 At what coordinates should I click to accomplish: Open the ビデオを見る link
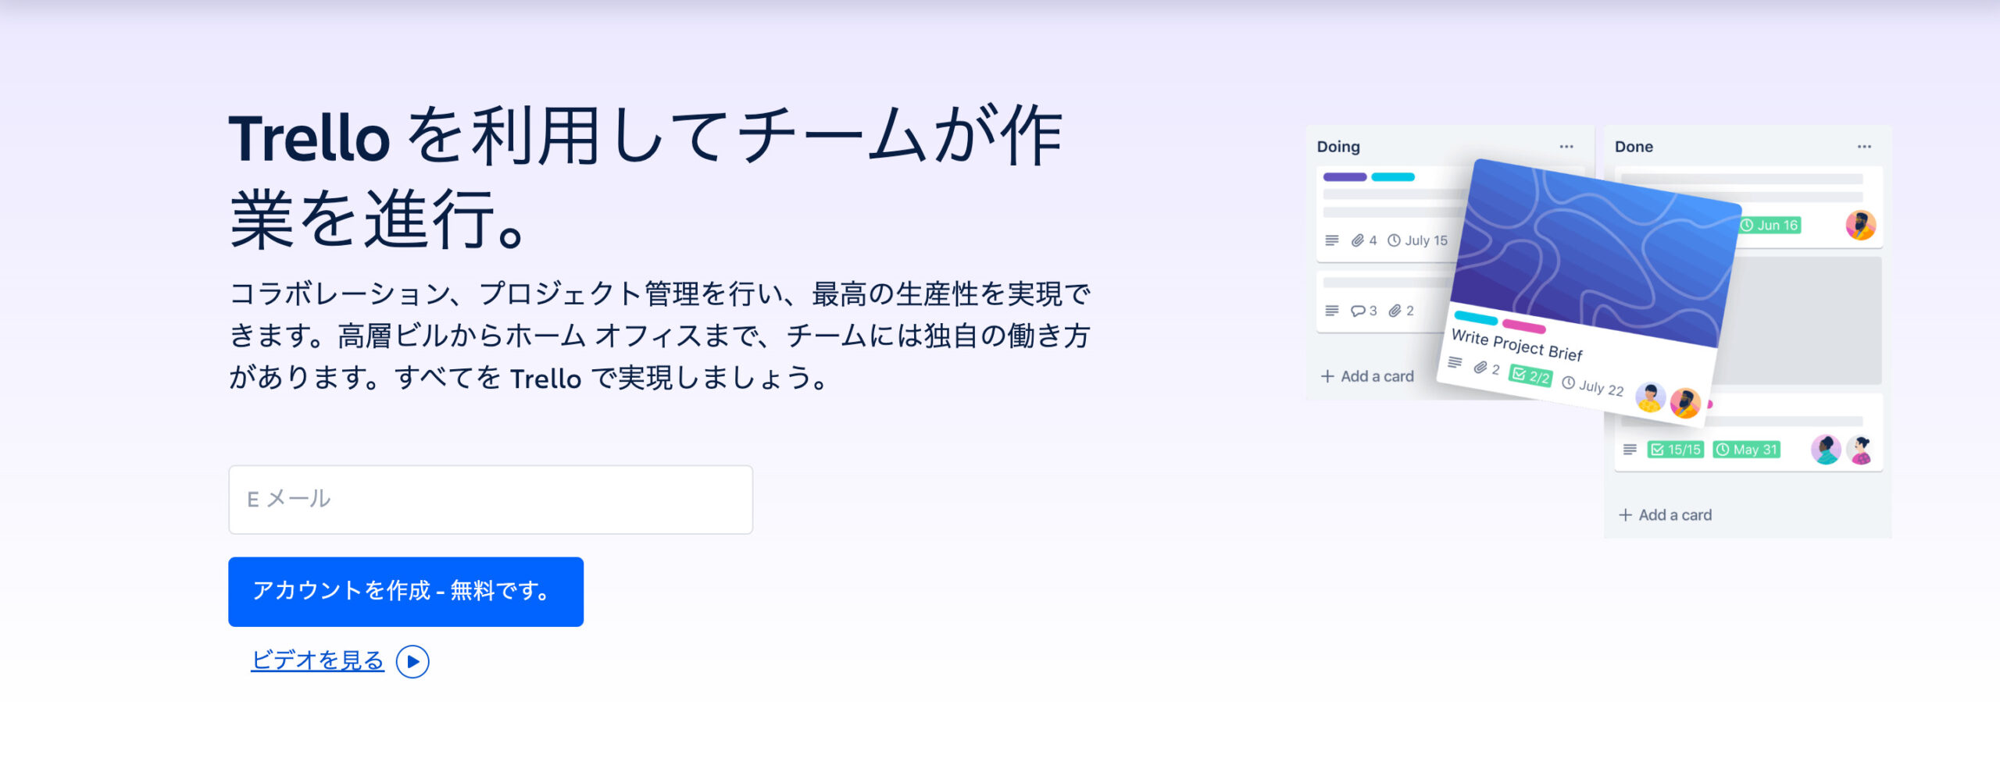coord(317,661)
